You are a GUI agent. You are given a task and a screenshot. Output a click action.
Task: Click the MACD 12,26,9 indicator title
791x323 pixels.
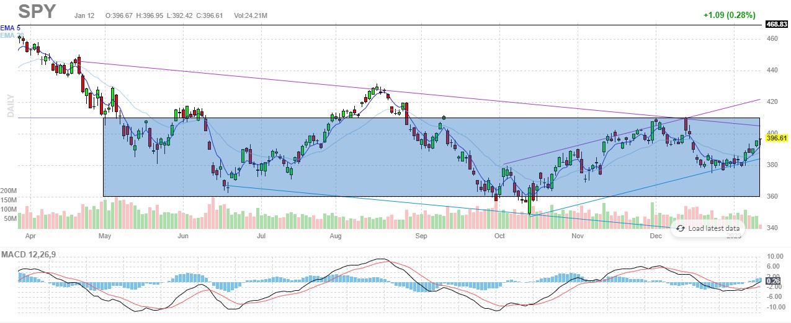(x=27, y=254)
